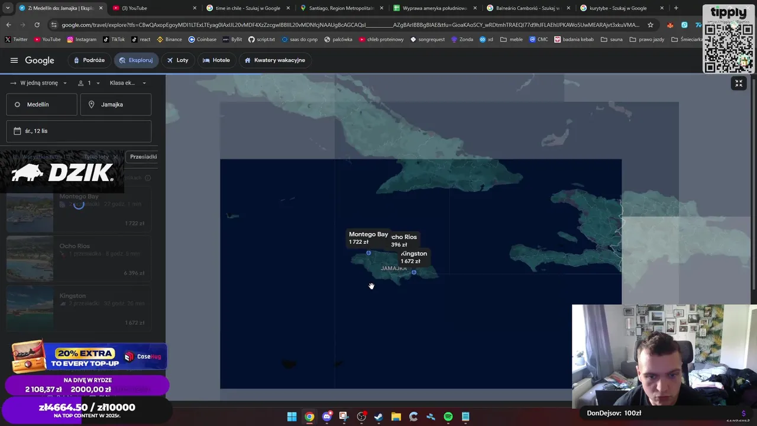Switch to Santiago, Region Metropolitana tab

point(342,8)
